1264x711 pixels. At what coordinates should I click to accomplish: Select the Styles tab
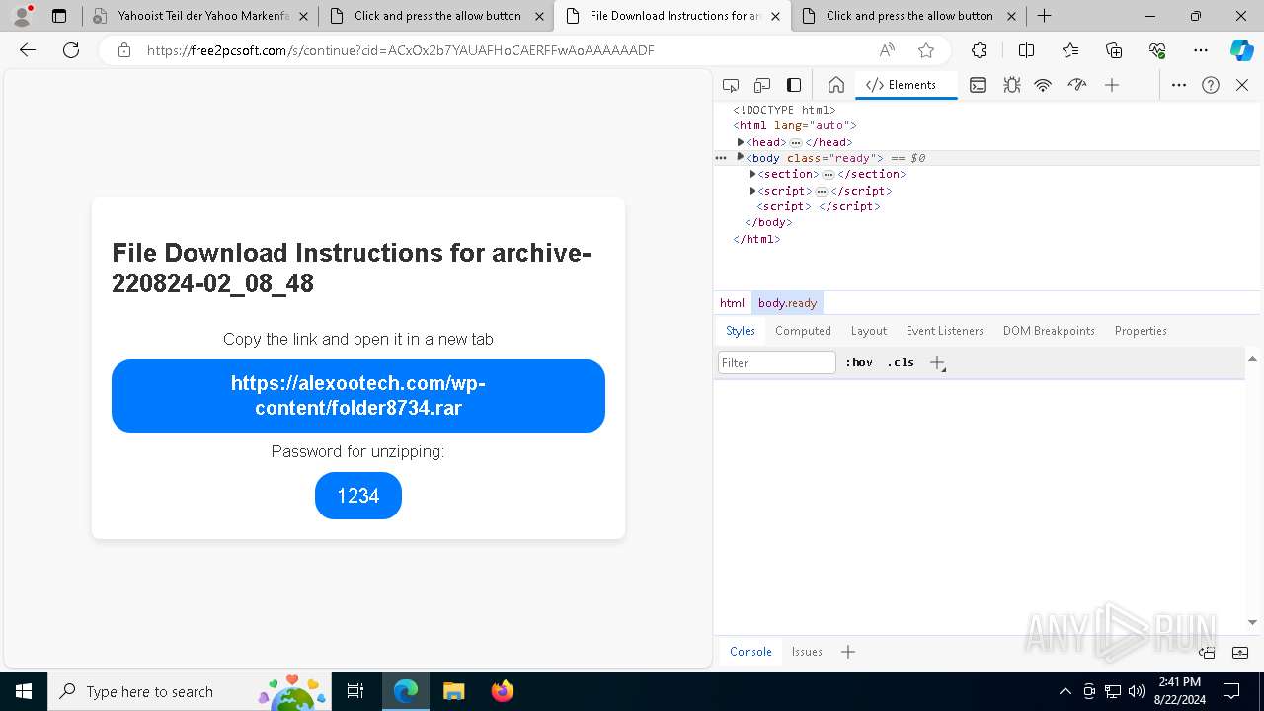point(741,331)
